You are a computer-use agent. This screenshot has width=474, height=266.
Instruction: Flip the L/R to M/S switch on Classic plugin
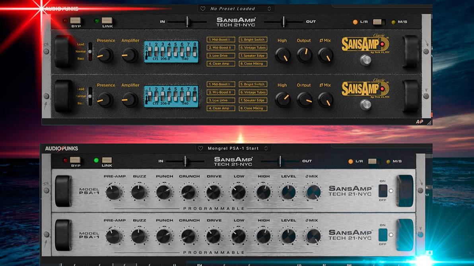[x=379, y=22]
